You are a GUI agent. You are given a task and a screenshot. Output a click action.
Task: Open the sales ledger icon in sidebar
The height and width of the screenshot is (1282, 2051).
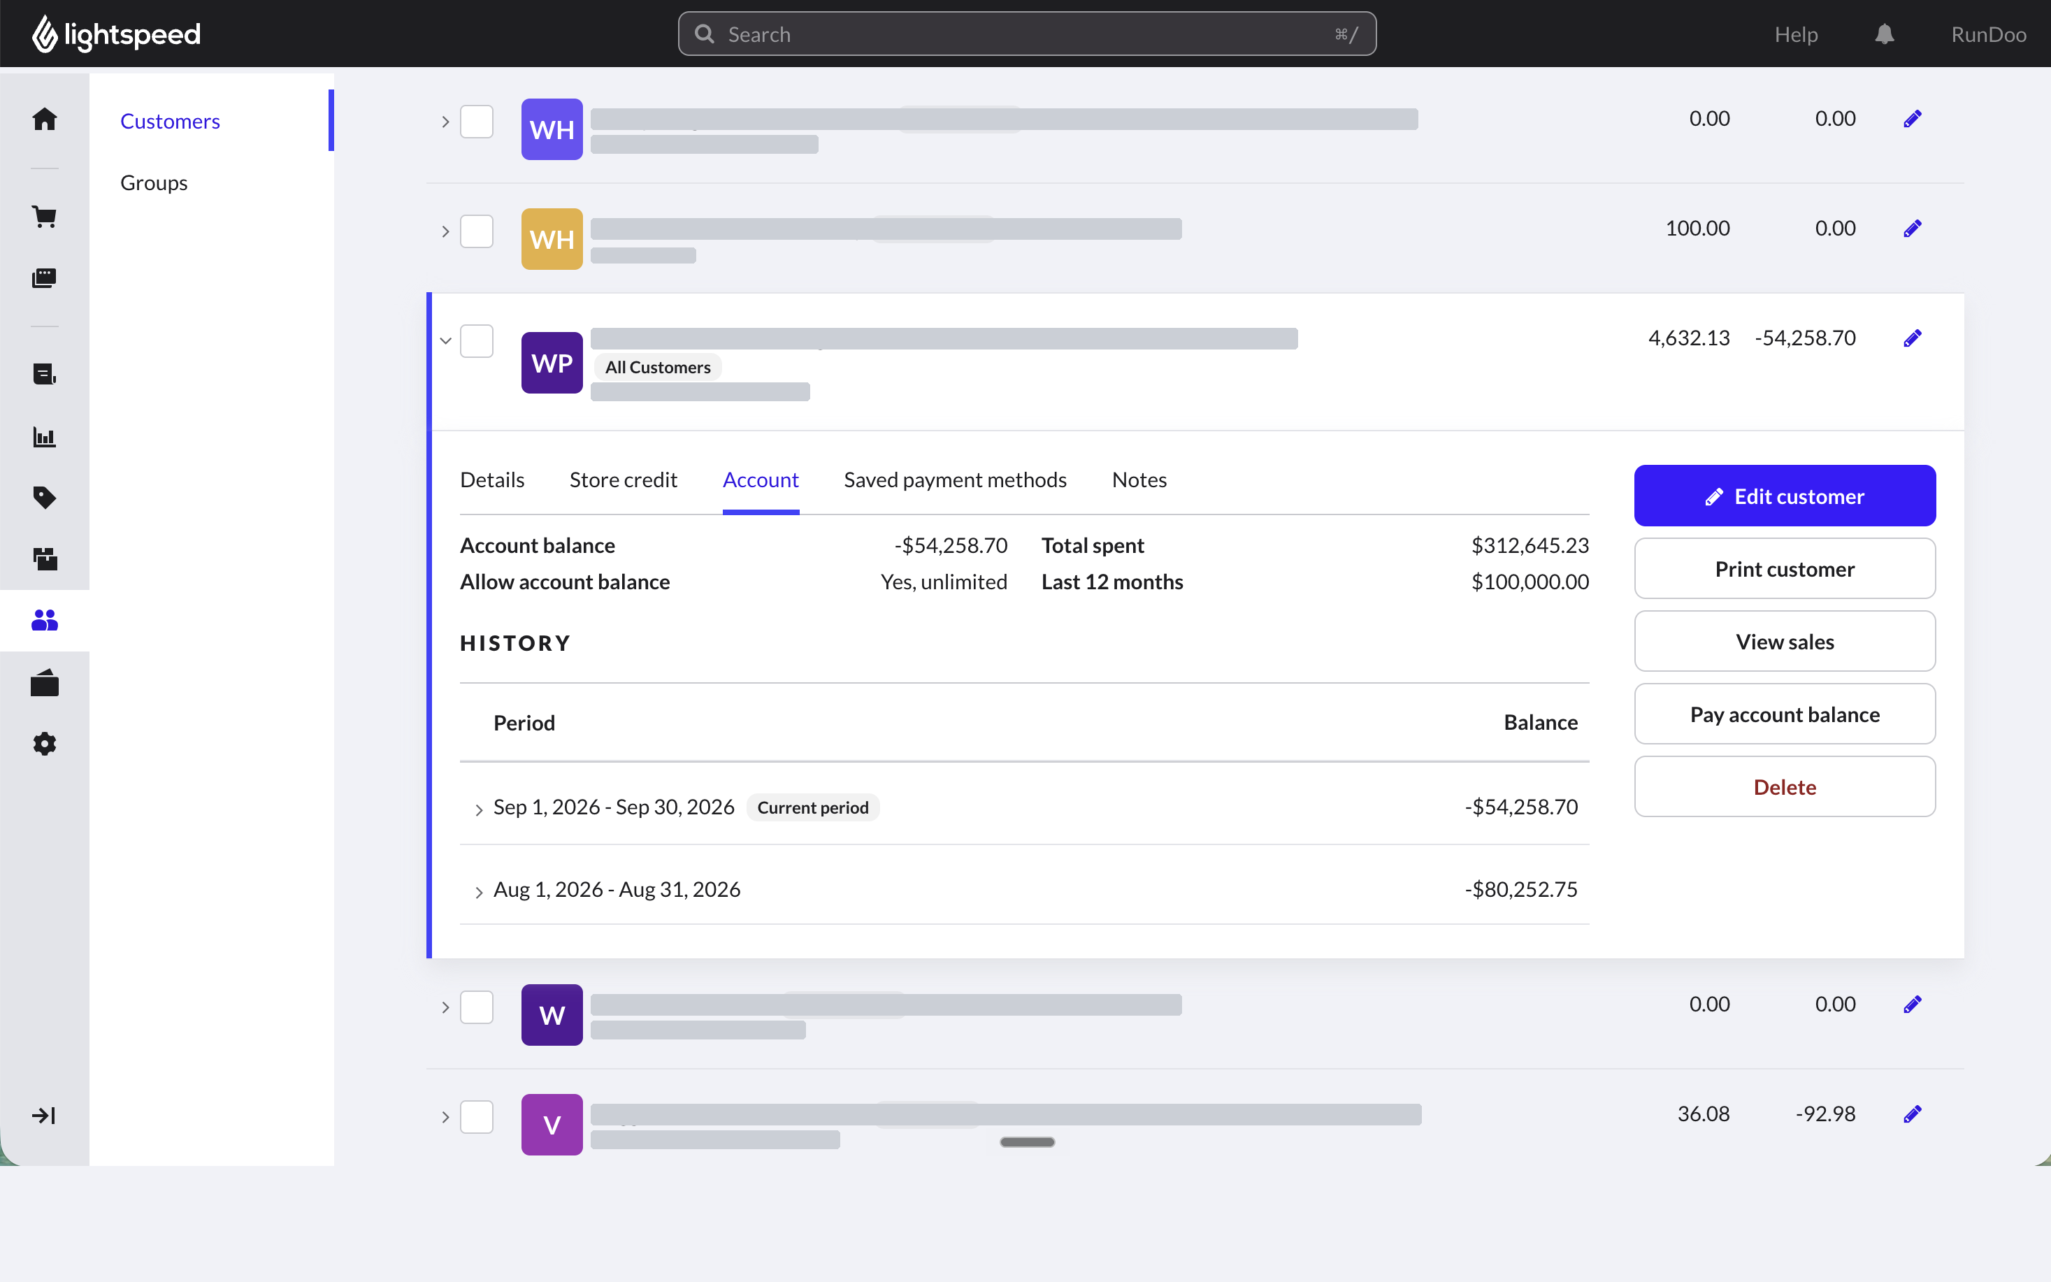point(44,374)
